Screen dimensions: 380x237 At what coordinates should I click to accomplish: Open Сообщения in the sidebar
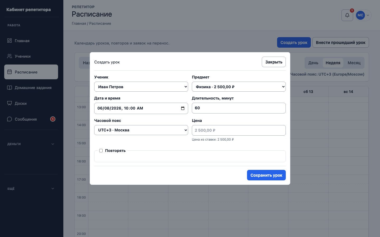click(31, 119)
